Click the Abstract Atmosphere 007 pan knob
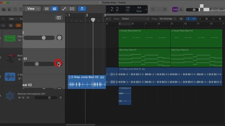Screen dimensions: 225x126 coord(61,98)
